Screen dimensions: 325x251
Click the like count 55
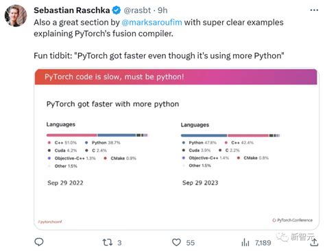coord(191,243)
